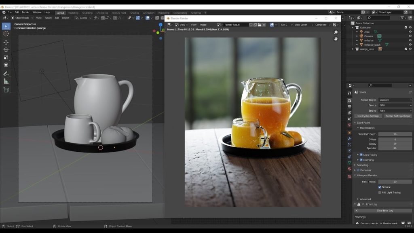Viewport: 414px width, 233px height.
Task: Open the Render menu in the top bar
Action: coord(25,13)
